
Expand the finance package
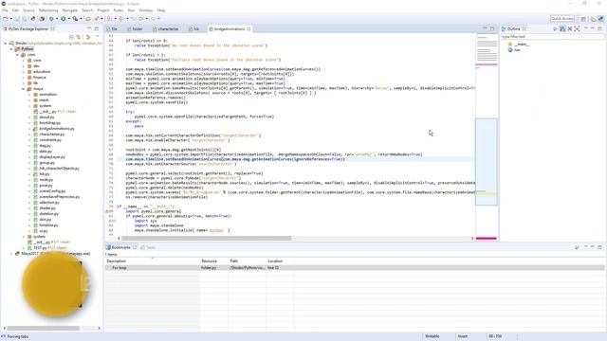tap(23, 78)
